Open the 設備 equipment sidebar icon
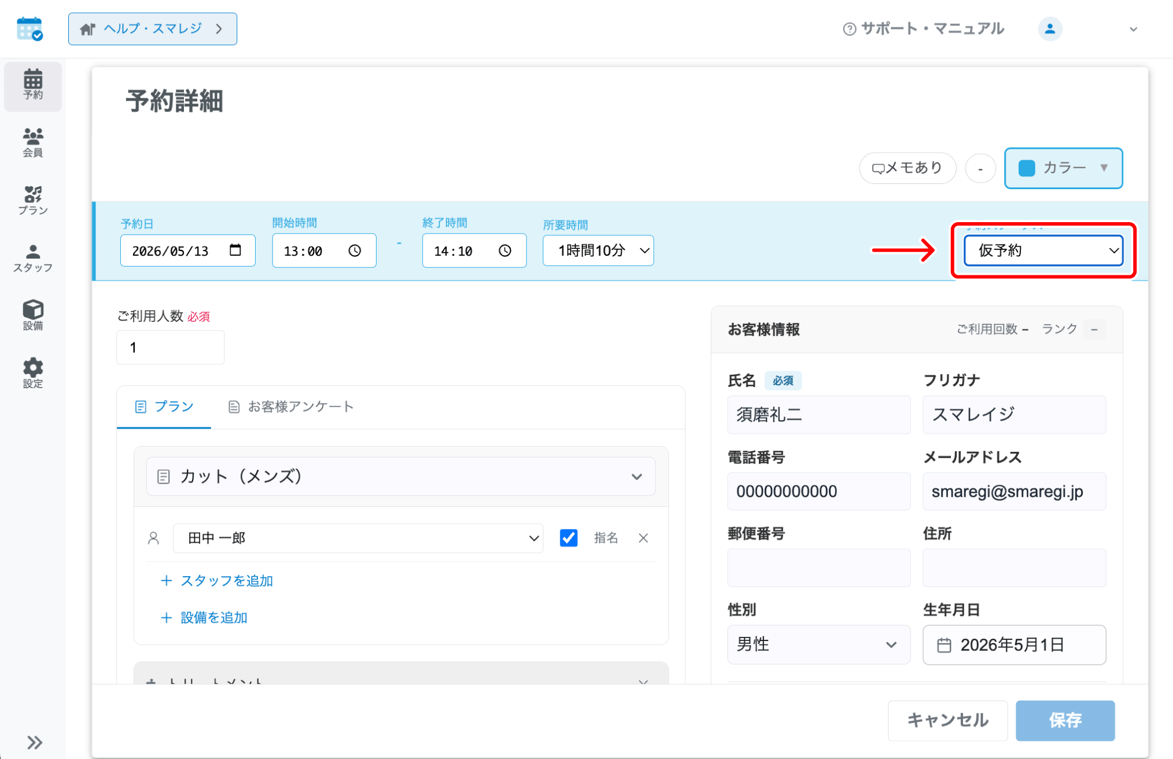 click(33, 315)
